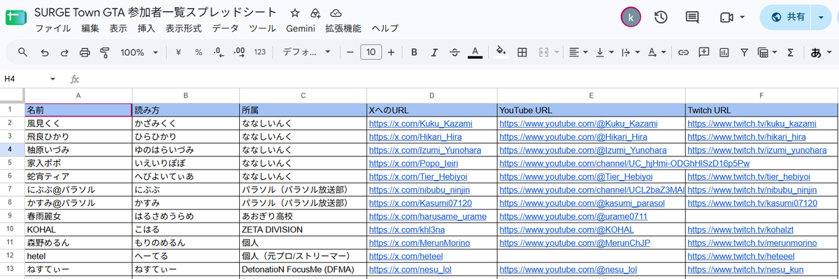Open the comments panel icon near Share
This screenshot has height=279, width=839.
click(692, 17)
